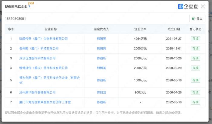Click the Excel icon in export button
212x124 pixels.
(194, 19)
